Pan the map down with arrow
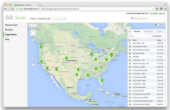This screenshot has width=170, height=110. tap(33, 35)
